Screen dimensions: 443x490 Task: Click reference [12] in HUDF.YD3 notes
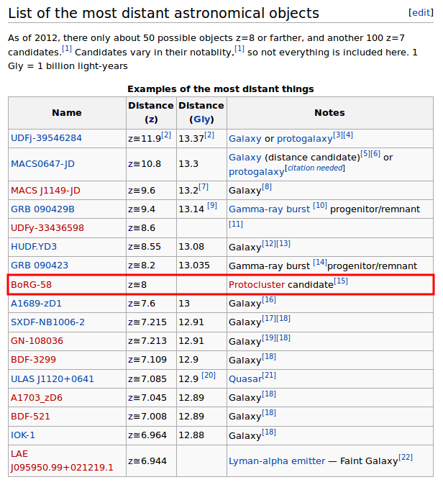(x=269, y=244)
